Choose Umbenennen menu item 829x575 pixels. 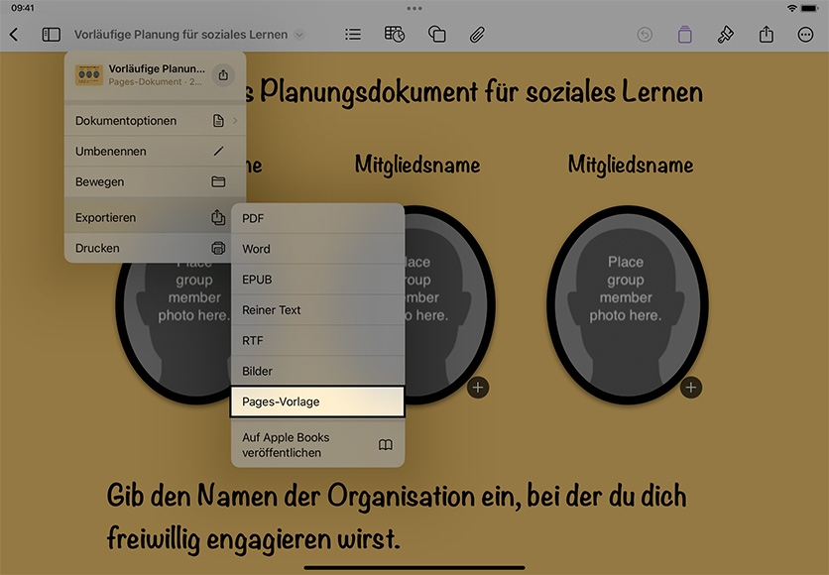click(155, 151)
